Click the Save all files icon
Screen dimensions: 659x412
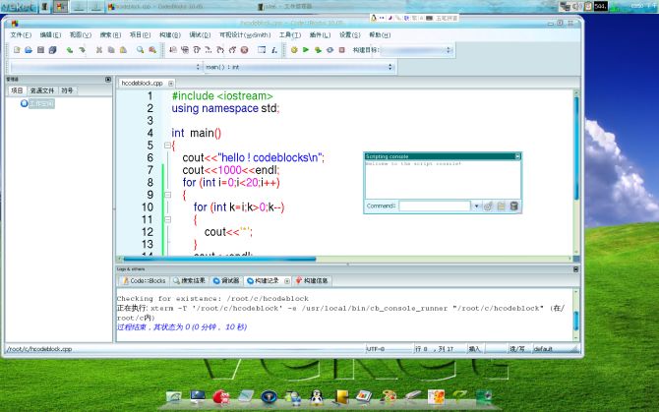52,50
